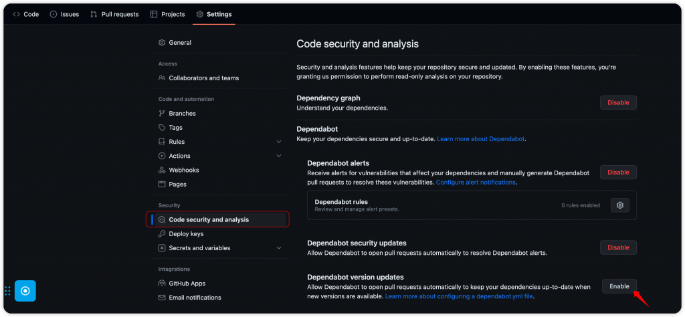The width and height of the screenshot is (685, 317).
Task: Click the blue floating record widget icon
Action: [x=25, y=291]
